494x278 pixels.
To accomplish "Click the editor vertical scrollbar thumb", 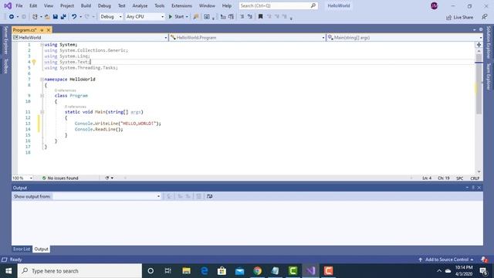I will (x=479, y=83).
